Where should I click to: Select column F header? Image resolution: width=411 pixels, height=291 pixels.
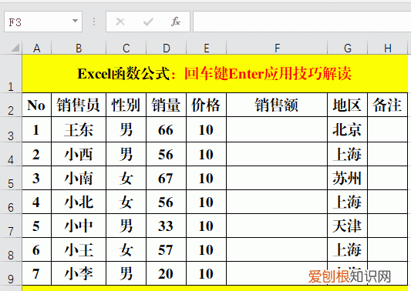tap(277, 48)
